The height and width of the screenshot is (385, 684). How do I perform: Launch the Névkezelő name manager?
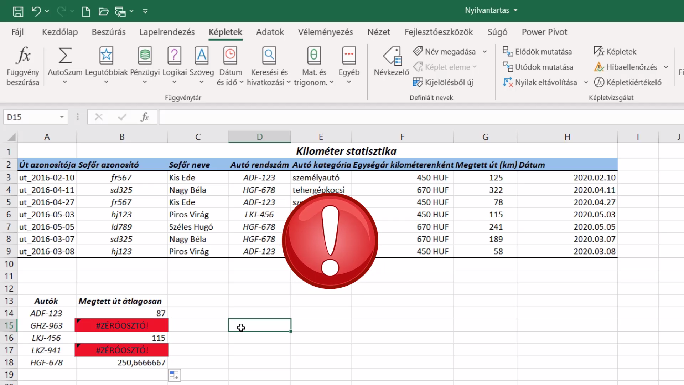(x=392, y=61)
